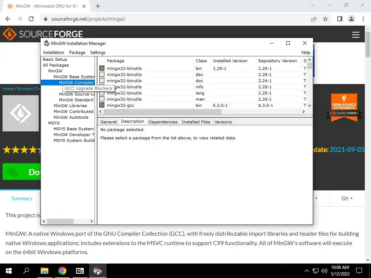Select the MSYS tree node
Viewport: 371px width, 278px height.
54,123
